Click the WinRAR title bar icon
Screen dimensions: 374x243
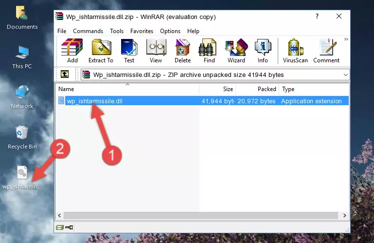click(x=59, y=16)
